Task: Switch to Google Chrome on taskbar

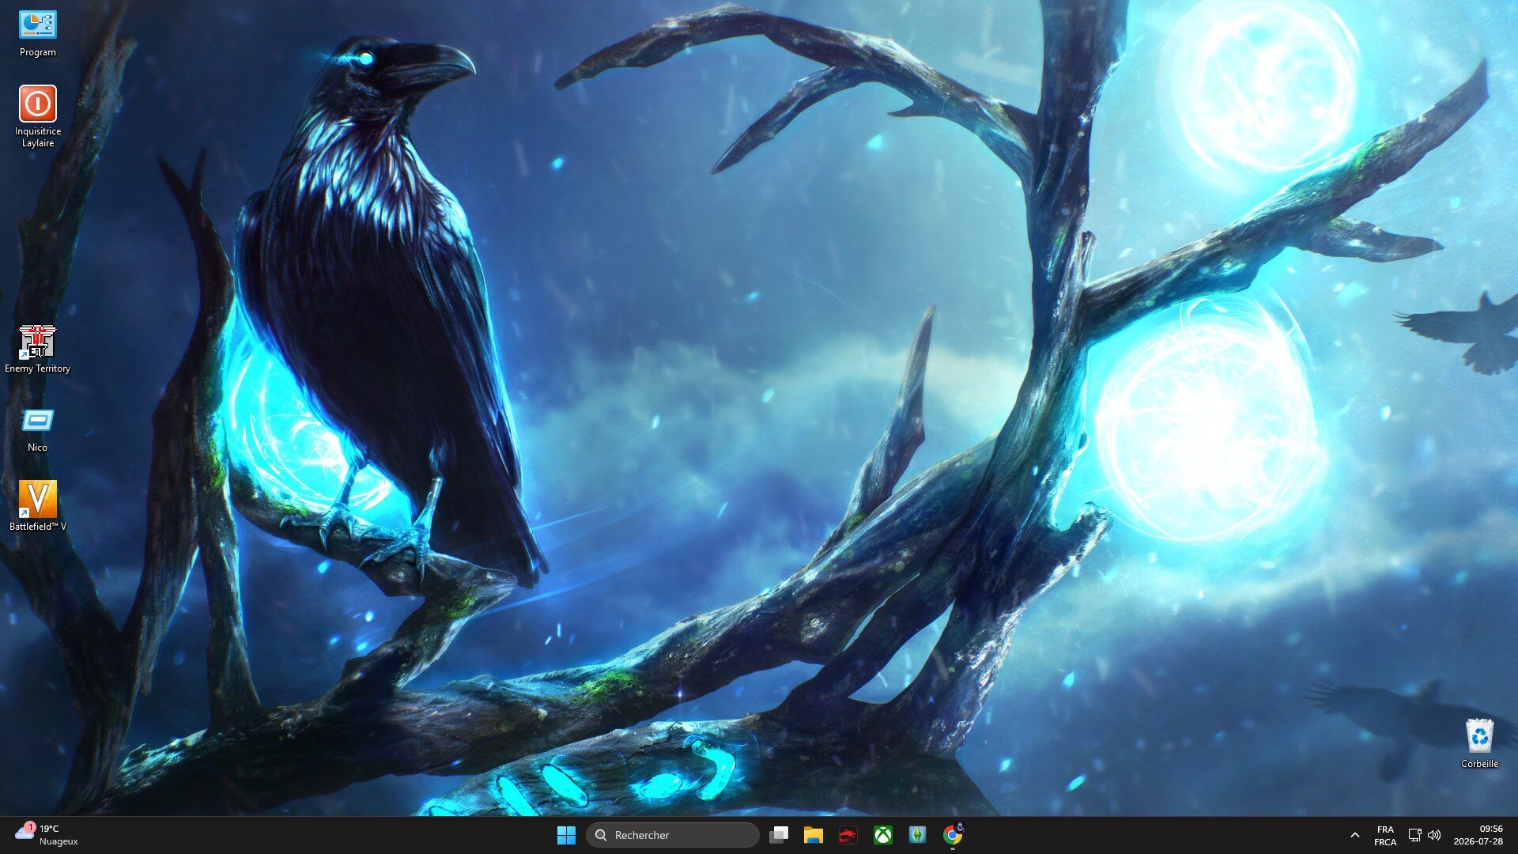Action: 953,835
